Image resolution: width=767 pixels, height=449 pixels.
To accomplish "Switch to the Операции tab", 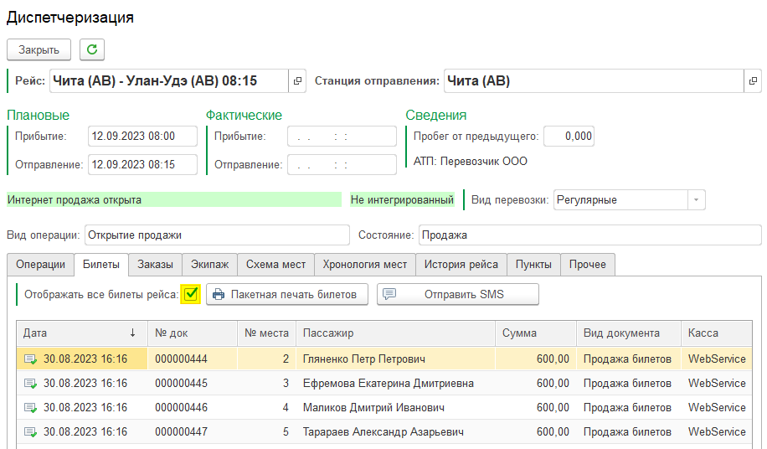I will pyautogui.click(x=40, y=265).
